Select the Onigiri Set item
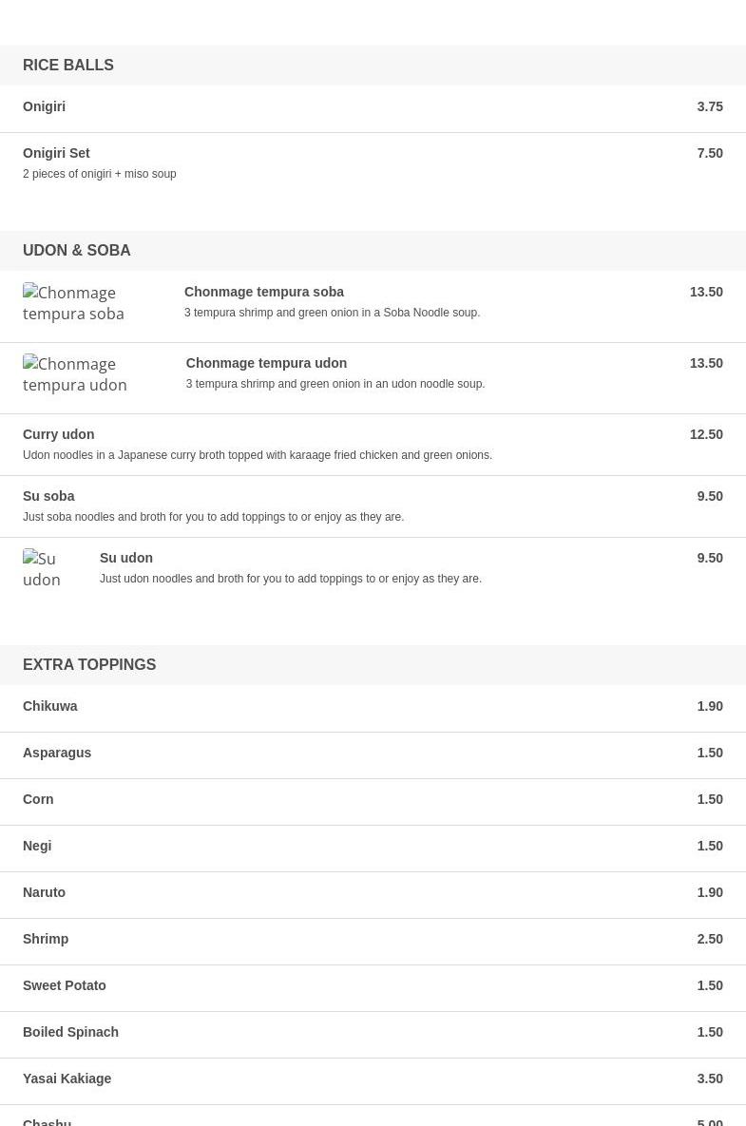 click(x=56, y=153)
